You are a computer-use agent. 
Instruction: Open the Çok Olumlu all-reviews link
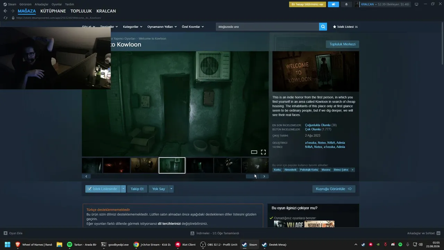click(x=313, y=129)
